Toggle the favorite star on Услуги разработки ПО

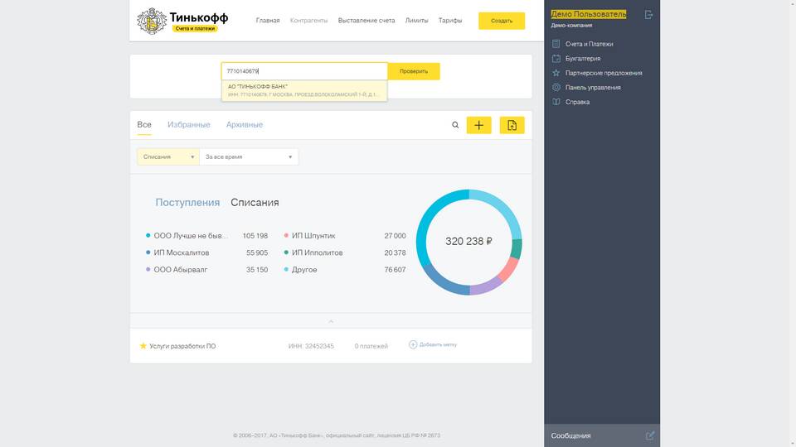click(x=143, y=345)
